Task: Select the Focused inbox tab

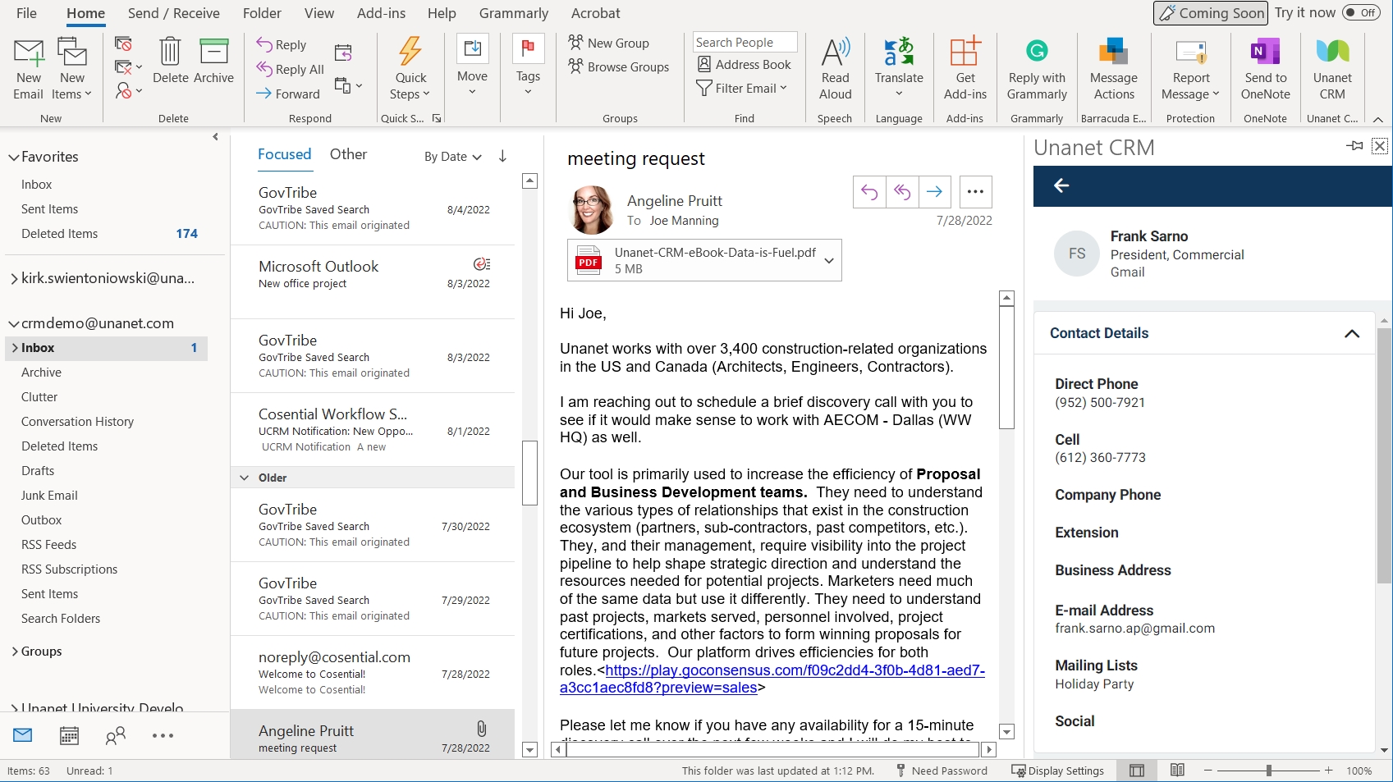Action: (x=284, y=154)
